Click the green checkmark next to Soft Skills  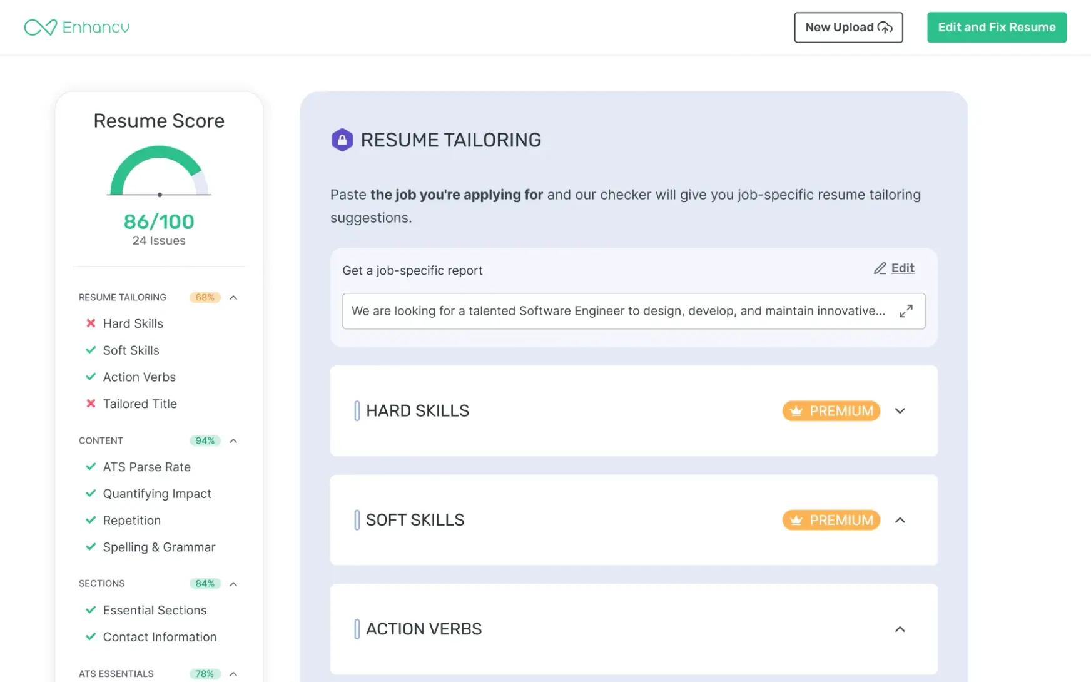(91, 350)
